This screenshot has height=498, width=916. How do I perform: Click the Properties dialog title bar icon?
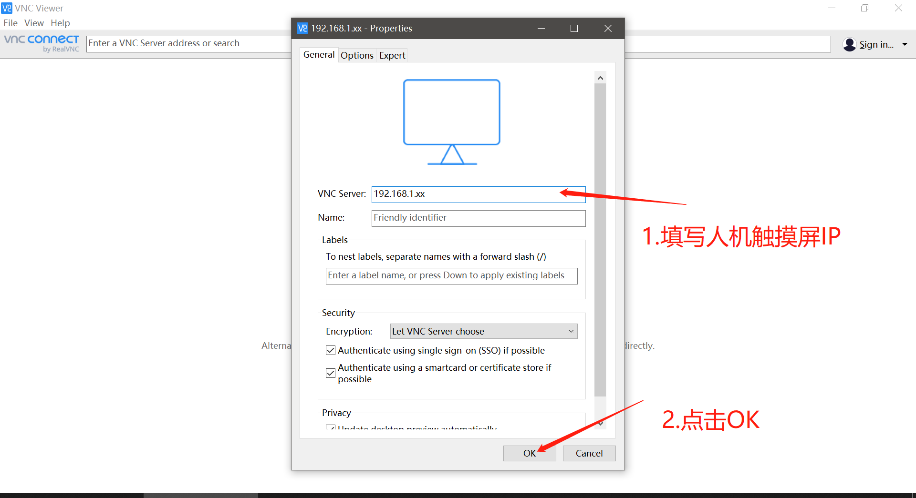pyautogui.click(x=302, y=28)
